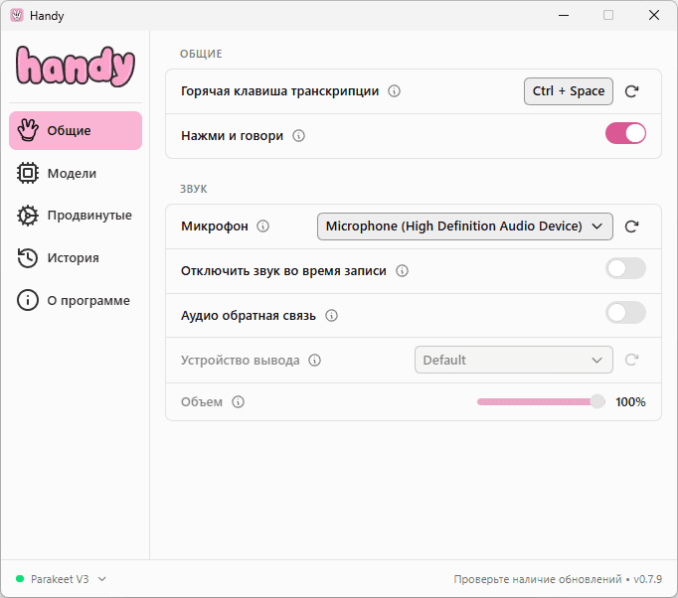
Task: Click the clock icon beside История
Action: 28,258
